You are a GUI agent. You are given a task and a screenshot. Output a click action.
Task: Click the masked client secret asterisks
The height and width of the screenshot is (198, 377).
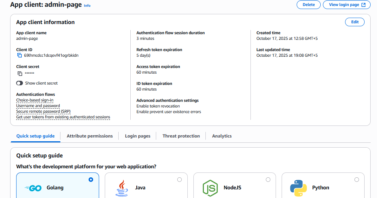click(x=29, y=73)
